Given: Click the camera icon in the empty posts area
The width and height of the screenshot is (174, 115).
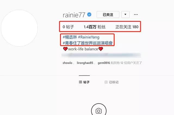Looking at the screenshot, I should pyautogui.click(x=99, y=111).
